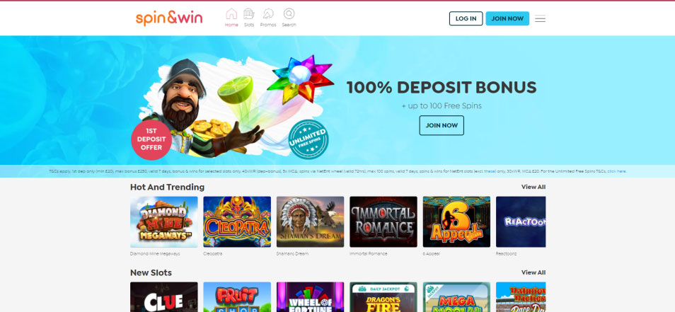Click the spin&win logo
The width and height of the screenshot is (675, 312).
tap(168, 18)
